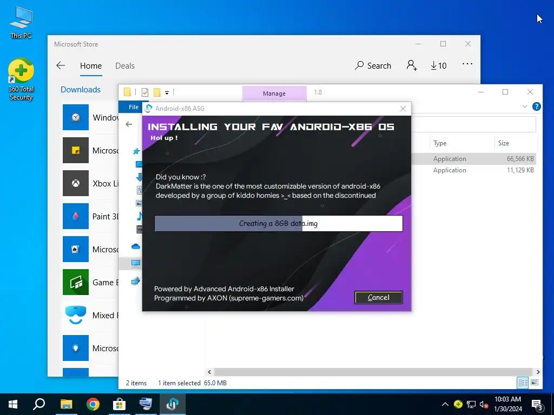Click the Mixed Reality app tile
The height and width of the screenshot is (415, 554).
[x=76, y=315]
